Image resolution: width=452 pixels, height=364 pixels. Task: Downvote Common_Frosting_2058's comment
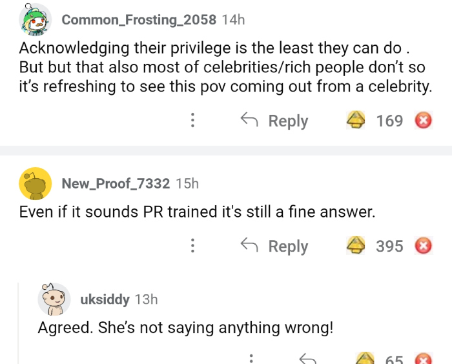point(423,121)
